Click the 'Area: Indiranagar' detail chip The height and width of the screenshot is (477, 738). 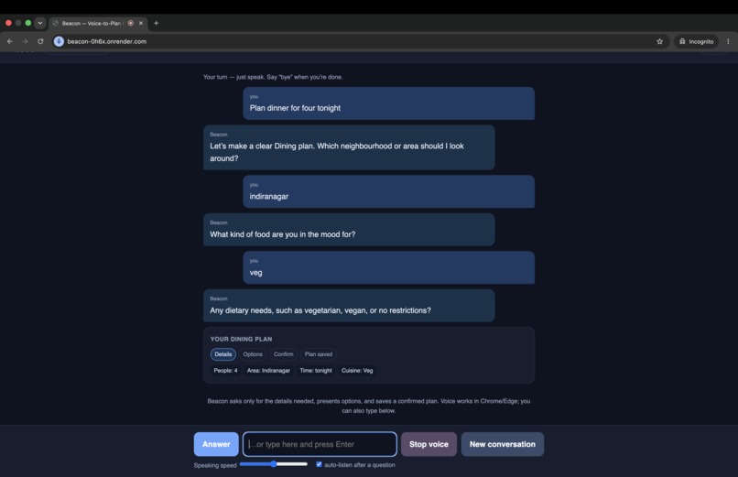269,370
